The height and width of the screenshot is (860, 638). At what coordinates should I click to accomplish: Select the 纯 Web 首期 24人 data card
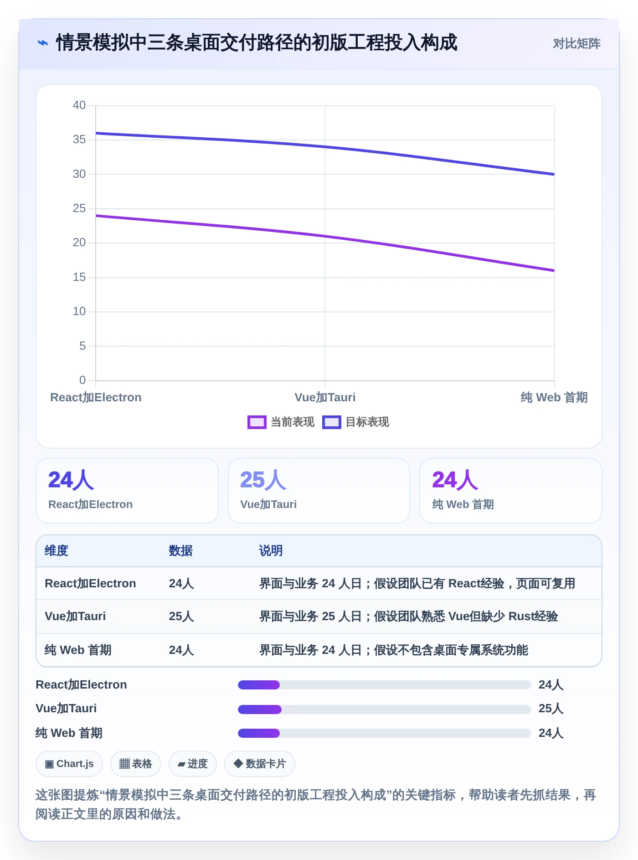(x=511, y=491)
